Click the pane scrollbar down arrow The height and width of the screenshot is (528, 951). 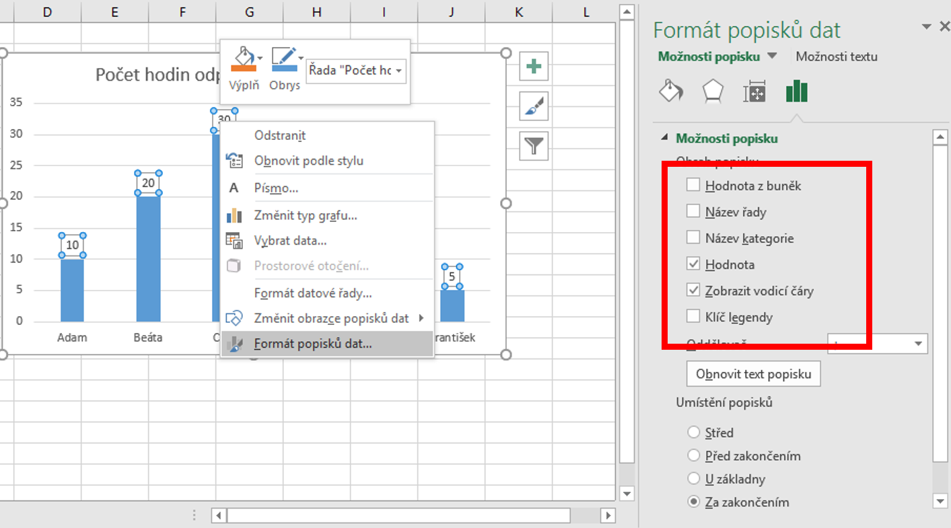(940, 501)
